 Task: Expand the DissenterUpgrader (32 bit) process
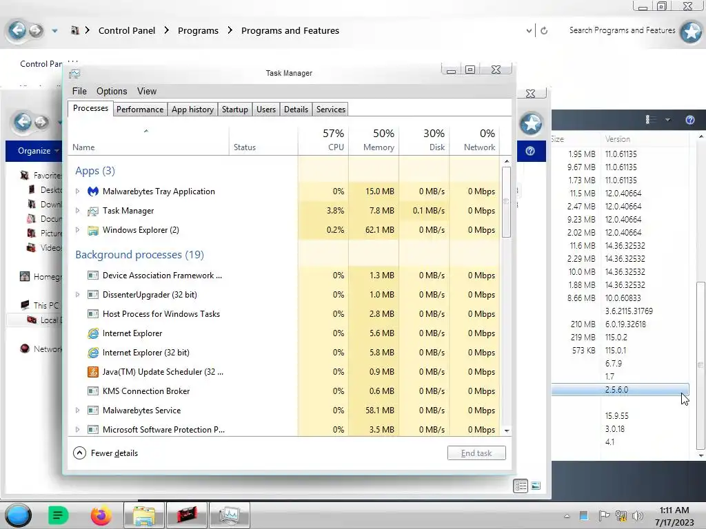point(77,295)
